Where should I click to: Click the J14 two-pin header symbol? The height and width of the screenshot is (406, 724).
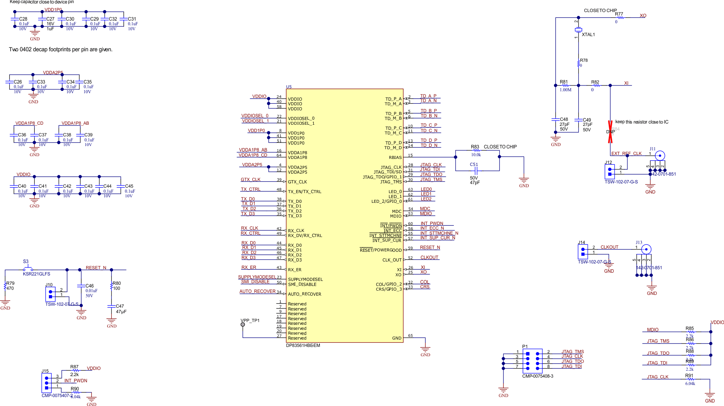[583, 252]
